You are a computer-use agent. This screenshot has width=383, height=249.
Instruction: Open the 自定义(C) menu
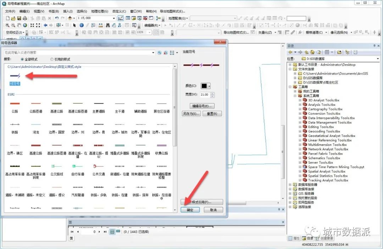point(119,11)
